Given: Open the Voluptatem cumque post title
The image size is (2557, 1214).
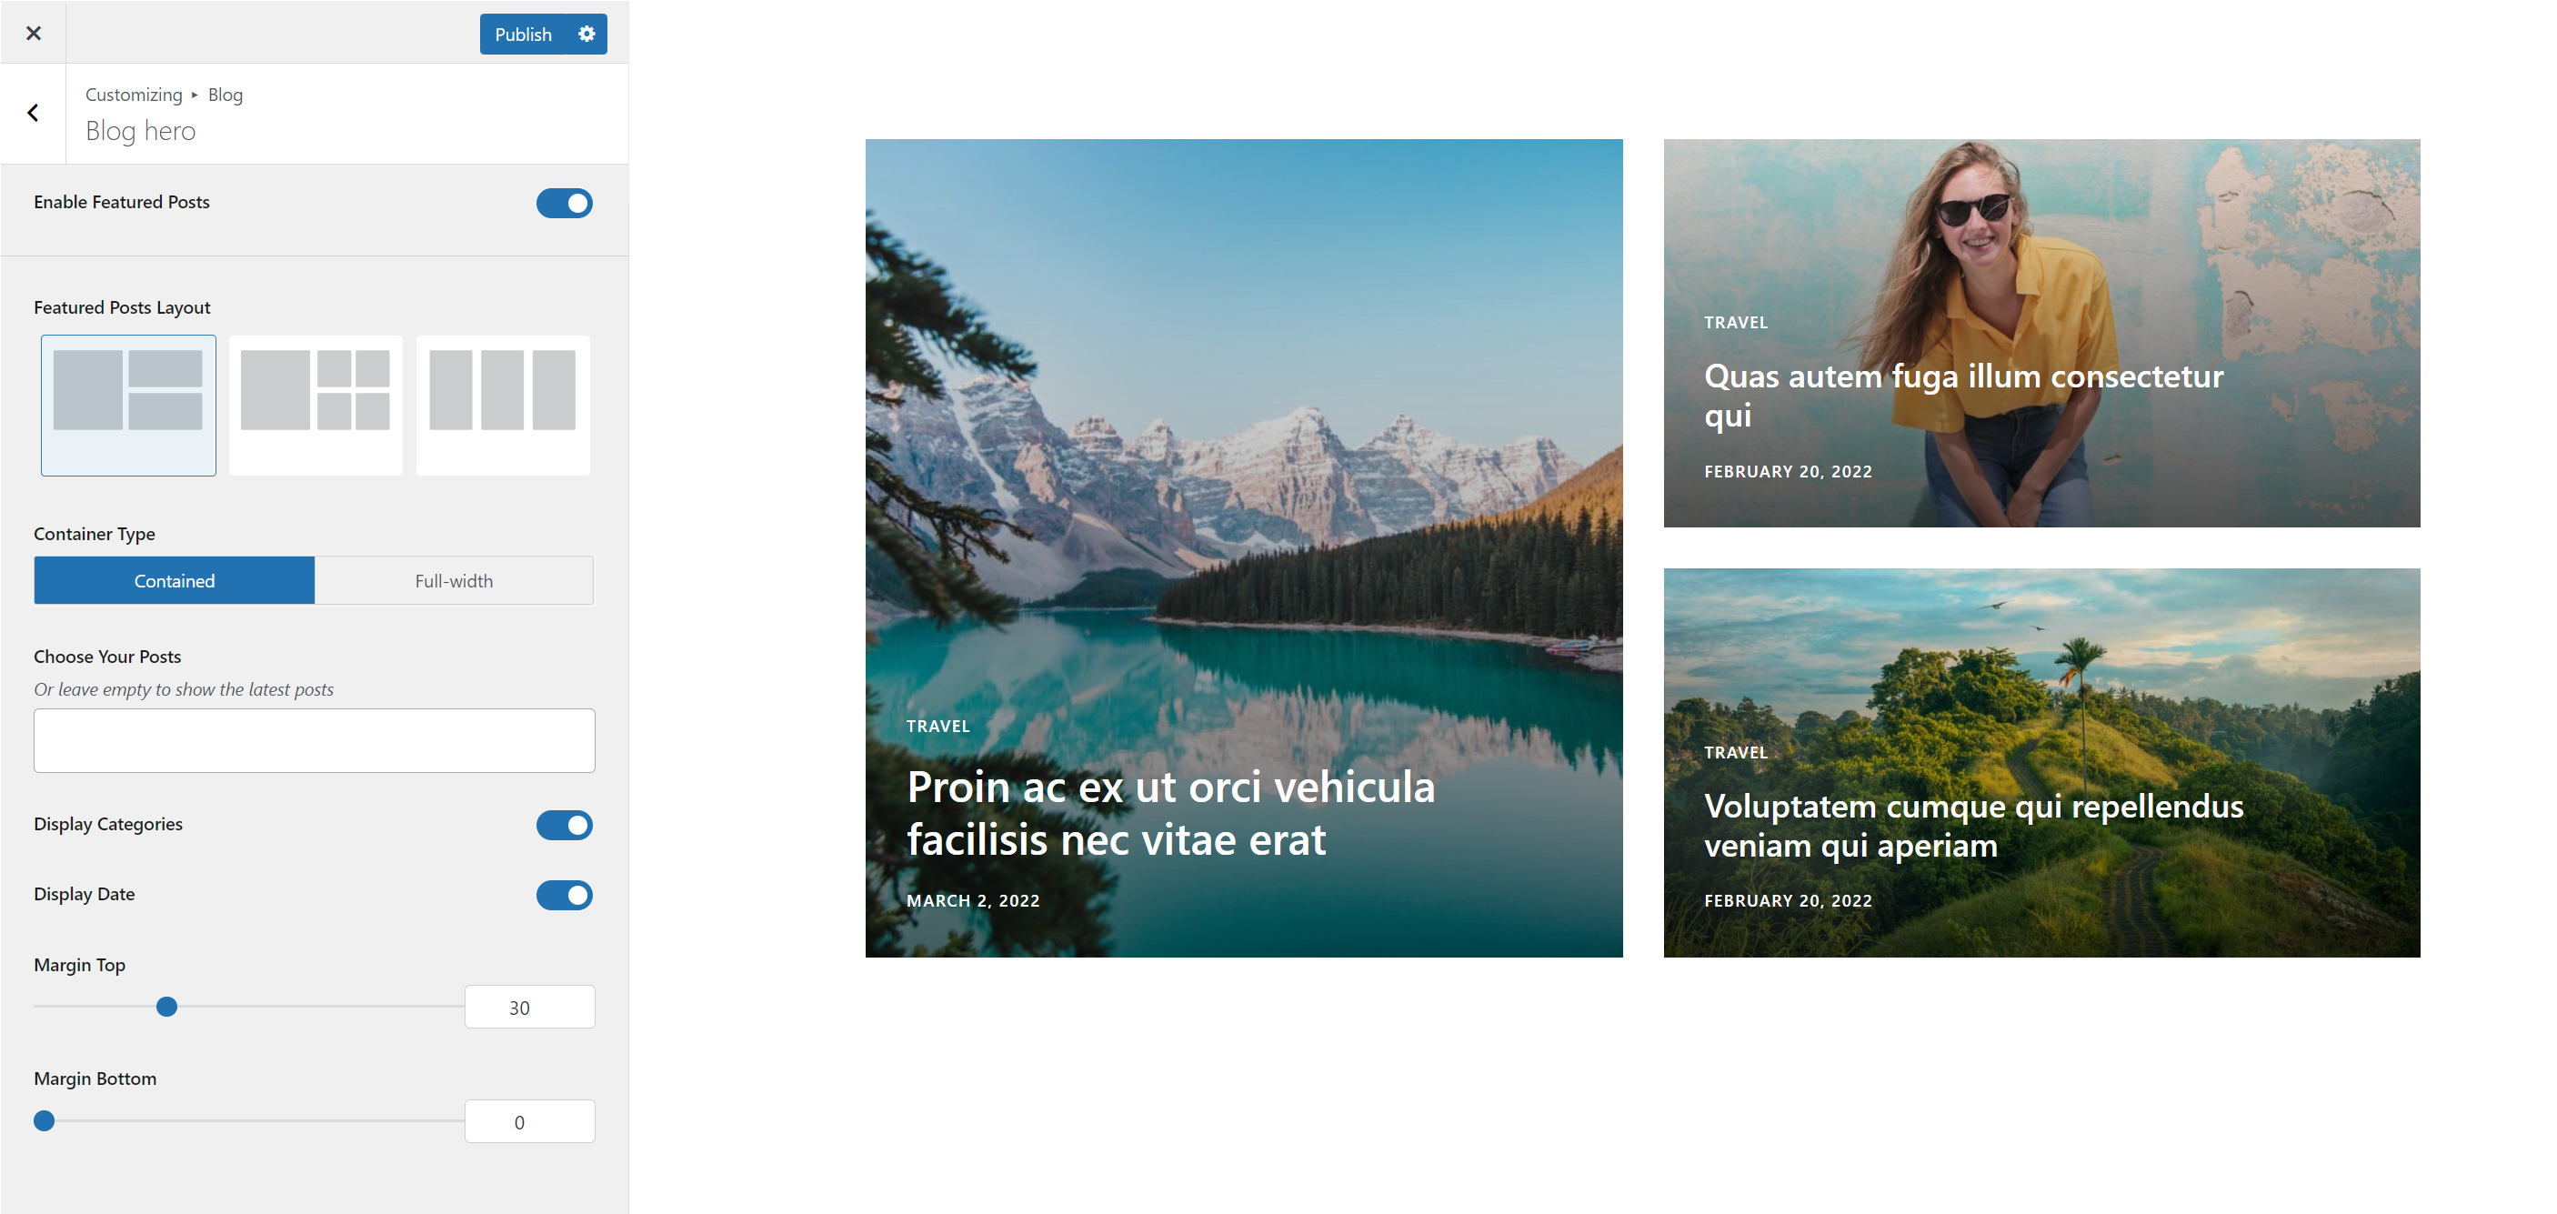Looking at the screenshot, I should point(1973,826).
